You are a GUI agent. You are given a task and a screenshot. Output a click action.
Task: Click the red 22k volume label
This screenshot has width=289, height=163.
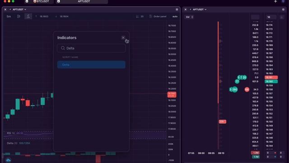(223, 122)
